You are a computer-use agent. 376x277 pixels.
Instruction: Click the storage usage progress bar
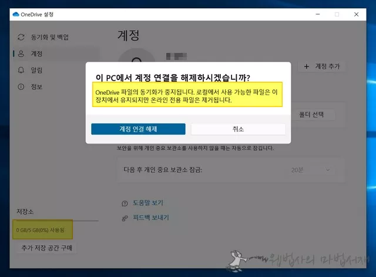pos(58,221)
